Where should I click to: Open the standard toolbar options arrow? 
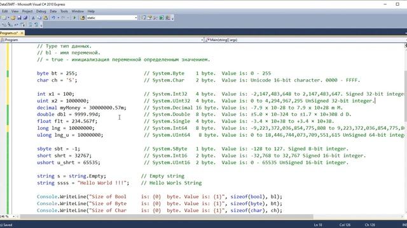[x=172, y=18]
